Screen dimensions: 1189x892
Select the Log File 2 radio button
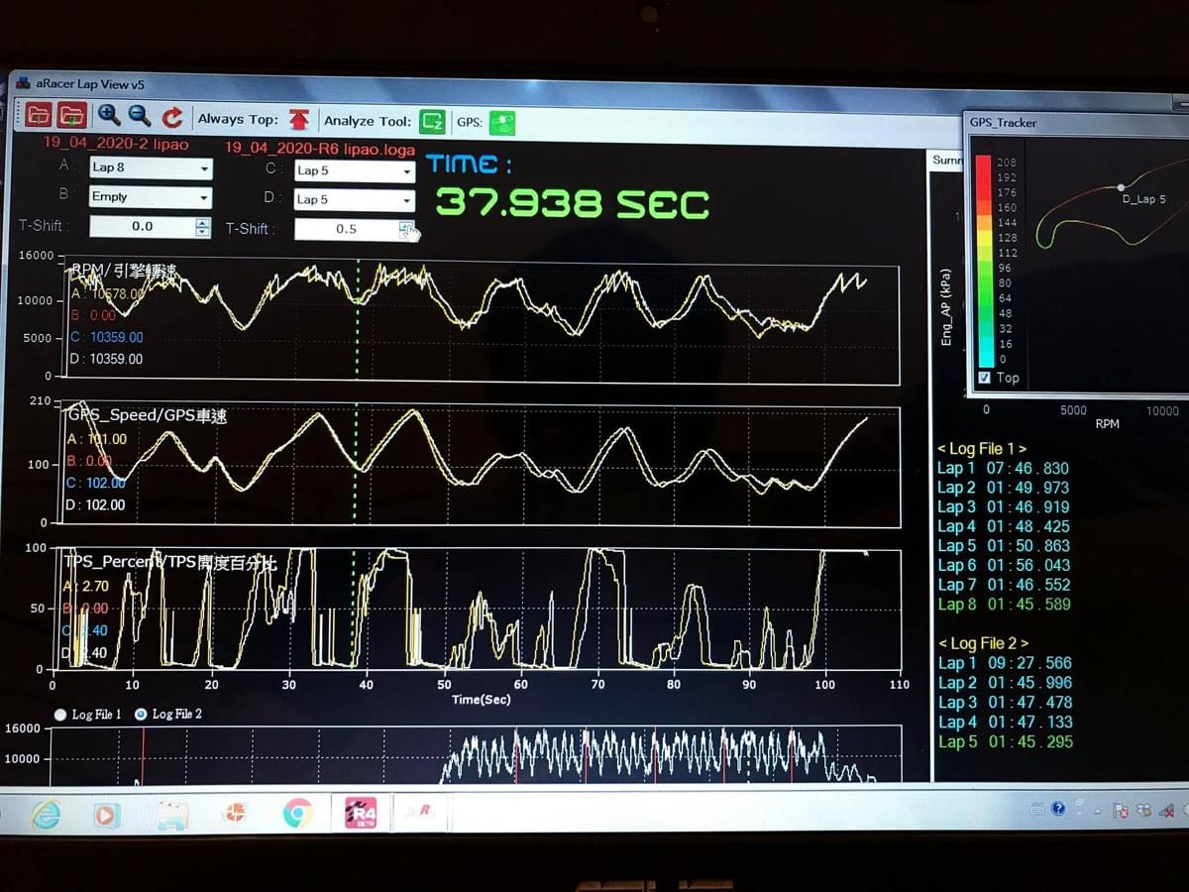click(x=140, y=714)
